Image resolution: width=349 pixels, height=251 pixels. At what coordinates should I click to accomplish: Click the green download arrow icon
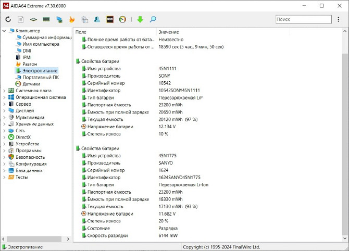(x=140, y=19)
